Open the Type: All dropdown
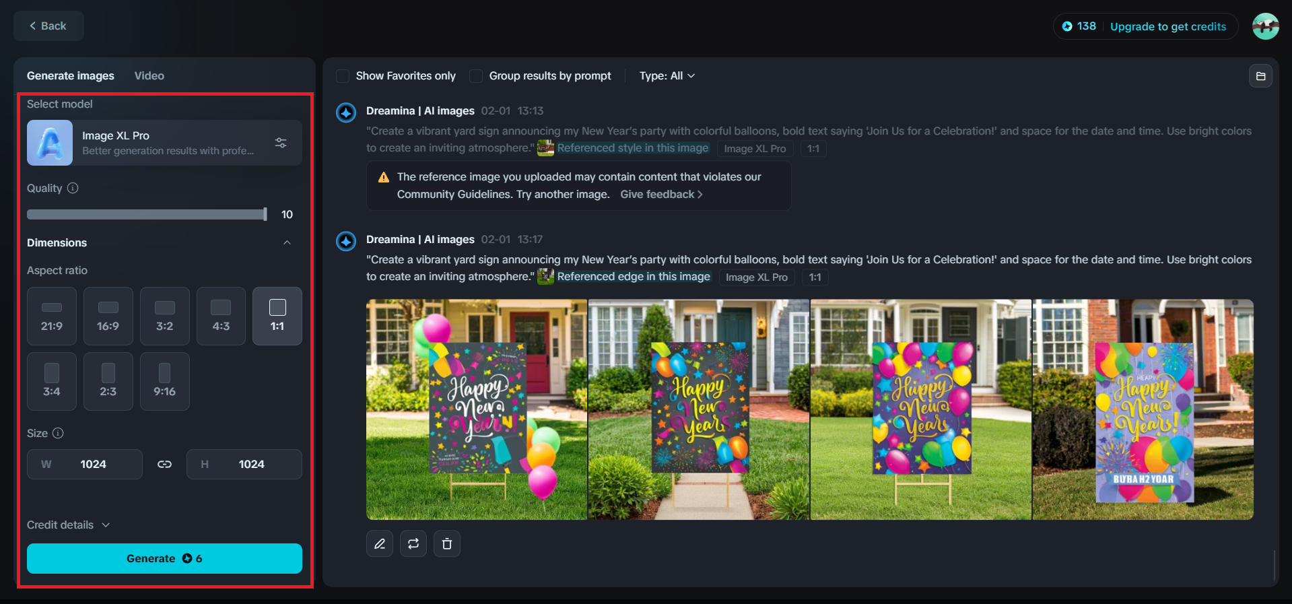This screenshot has width=1292, height=604. [x=667, y=76]
